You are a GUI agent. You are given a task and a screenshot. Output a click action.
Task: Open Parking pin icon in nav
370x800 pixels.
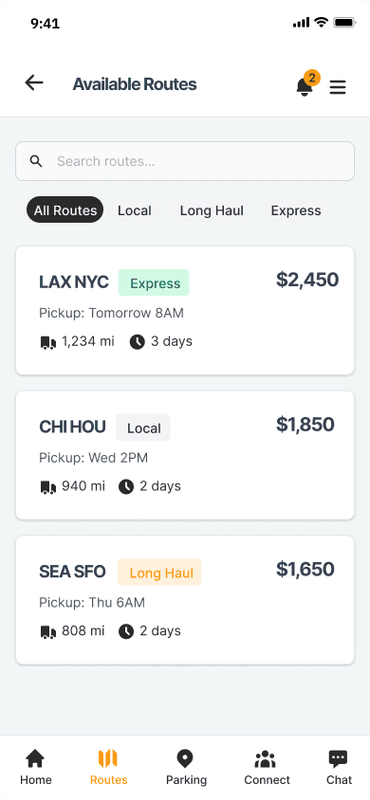(186, 768)
